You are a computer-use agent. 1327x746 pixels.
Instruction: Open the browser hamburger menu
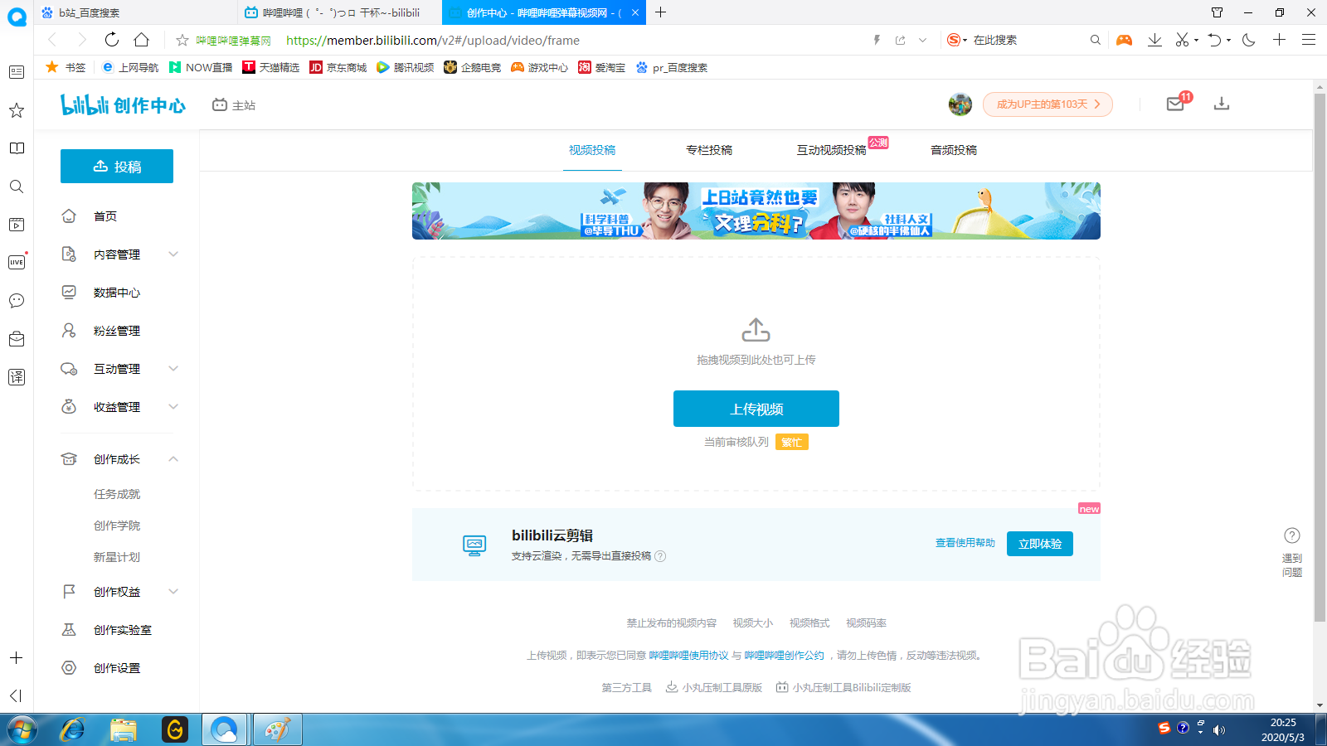click(x=1309, y=40)
